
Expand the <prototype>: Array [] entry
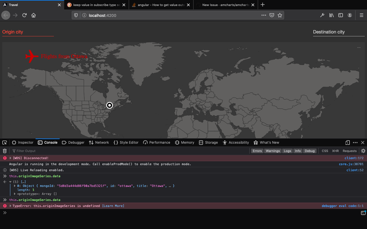15,194
